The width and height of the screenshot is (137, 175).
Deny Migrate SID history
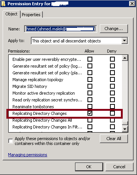112,86
